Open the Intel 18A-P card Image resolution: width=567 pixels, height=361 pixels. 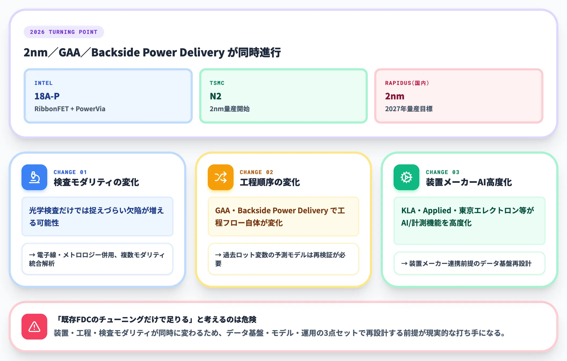[108, 96]
